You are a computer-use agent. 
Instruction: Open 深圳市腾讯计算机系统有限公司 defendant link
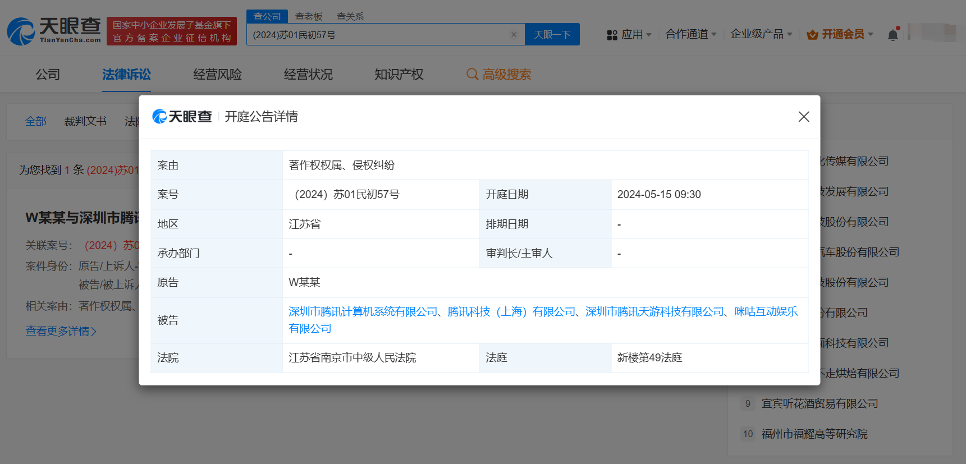363,312
